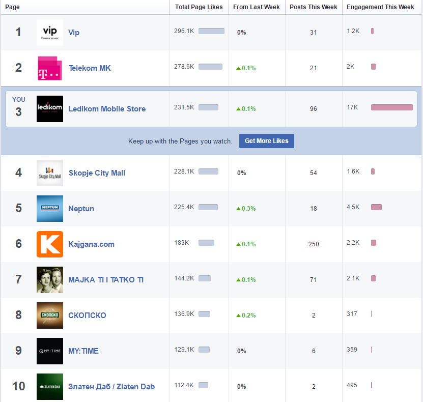Click Neptun's 0.3% weekly growth value

click(248, 209)
